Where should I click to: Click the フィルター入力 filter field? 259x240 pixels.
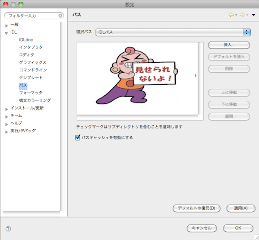pyautogui.click(x=34, y=16)
